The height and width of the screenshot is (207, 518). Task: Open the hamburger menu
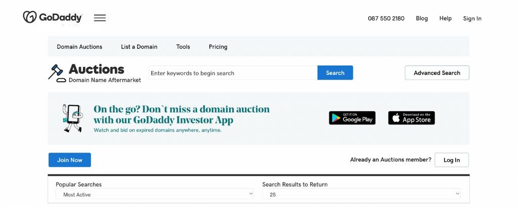pos(100,18)
